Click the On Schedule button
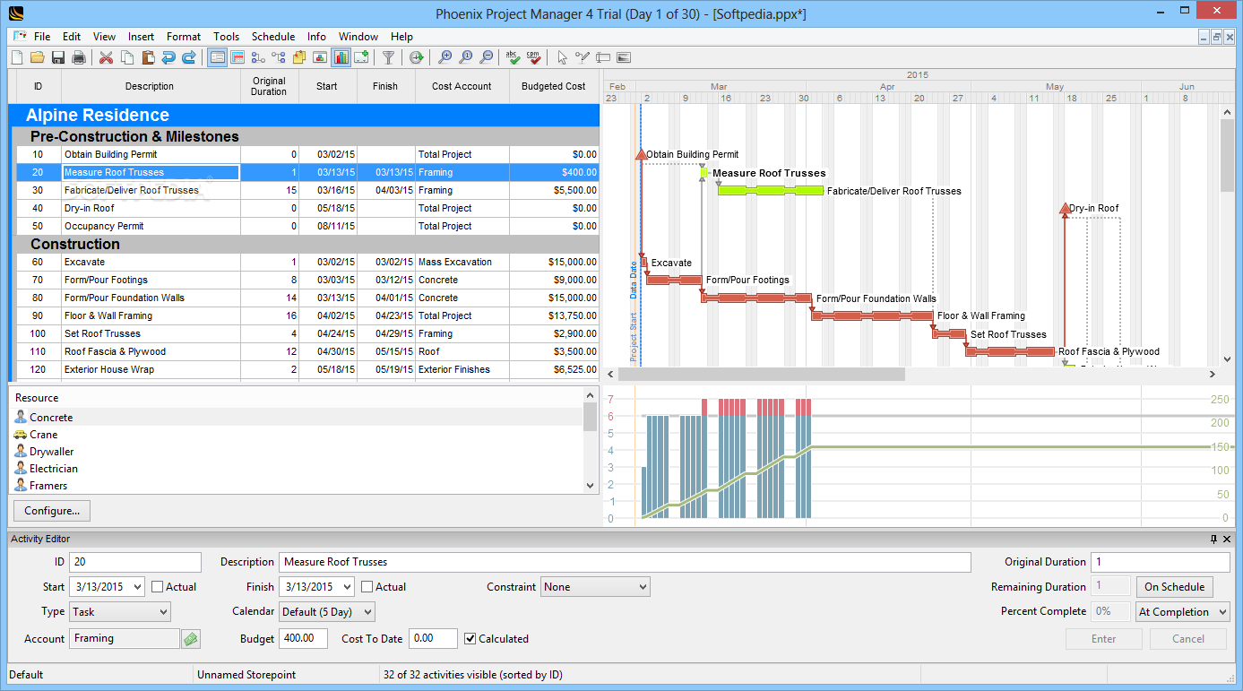This screenshot has width=1243, height=691. pyautogui.click(x=1175, y=587)
